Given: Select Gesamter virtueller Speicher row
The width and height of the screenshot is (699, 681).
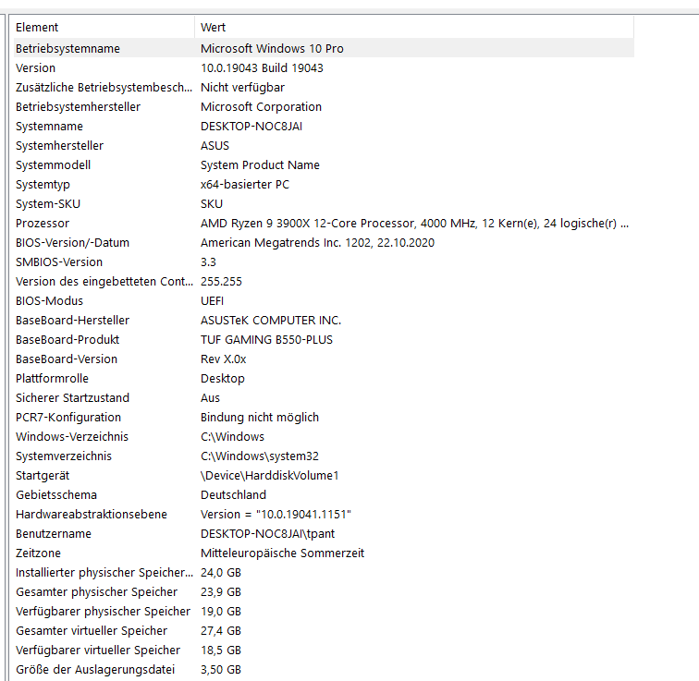Looking at the screenshot, I should (x=324, y=631).
